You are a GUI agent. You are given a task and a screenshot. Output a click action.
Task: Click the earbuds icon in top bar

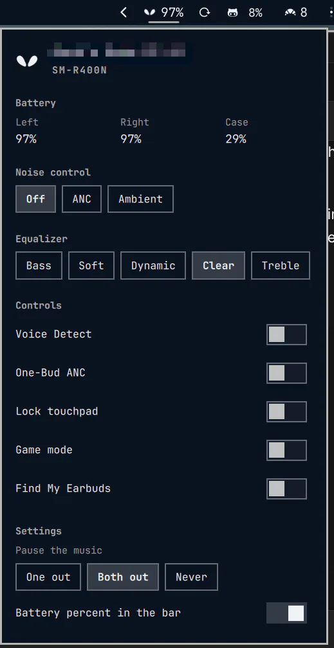point(149,12)
